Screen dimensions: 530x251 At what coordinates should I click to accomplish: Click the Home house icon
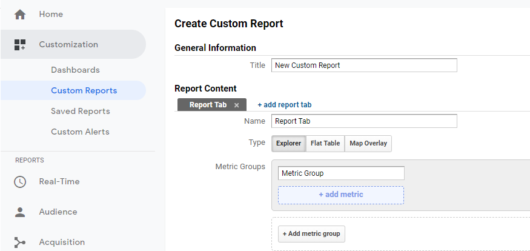20,14
